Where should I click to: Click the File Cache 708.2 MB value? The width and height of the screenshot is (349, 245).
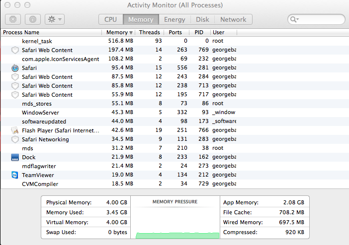coord(291,212)
